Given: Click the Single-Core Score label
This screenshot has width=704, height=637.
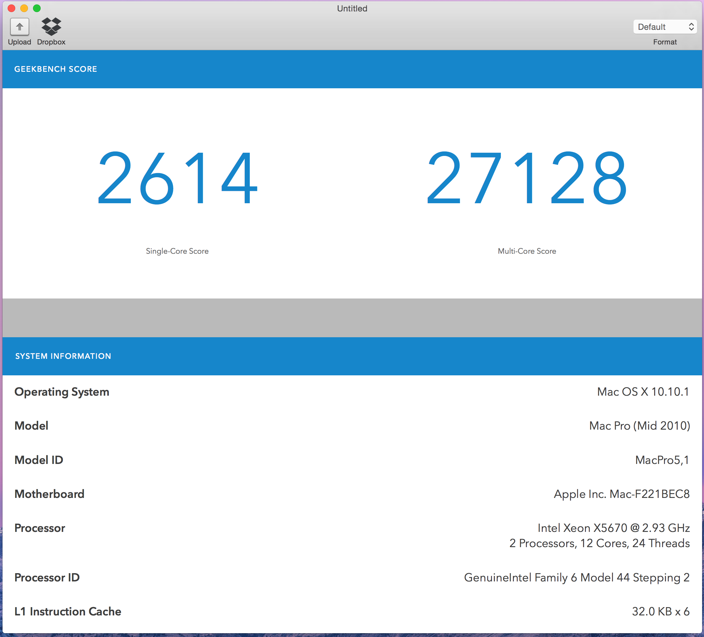Looking at the screenshot, I should (177, 251).
